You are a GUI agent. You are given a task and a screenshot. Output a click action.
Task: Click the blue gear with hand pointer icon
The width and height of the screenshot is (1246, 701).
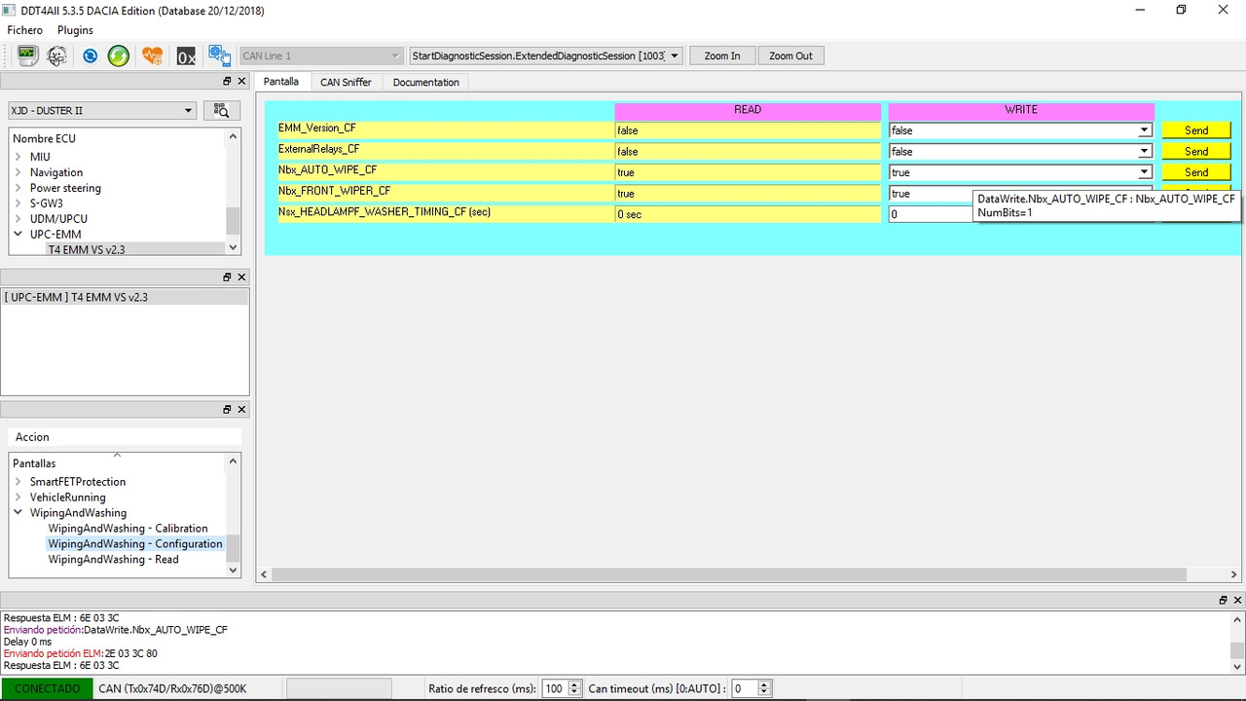tap(219, 55)
